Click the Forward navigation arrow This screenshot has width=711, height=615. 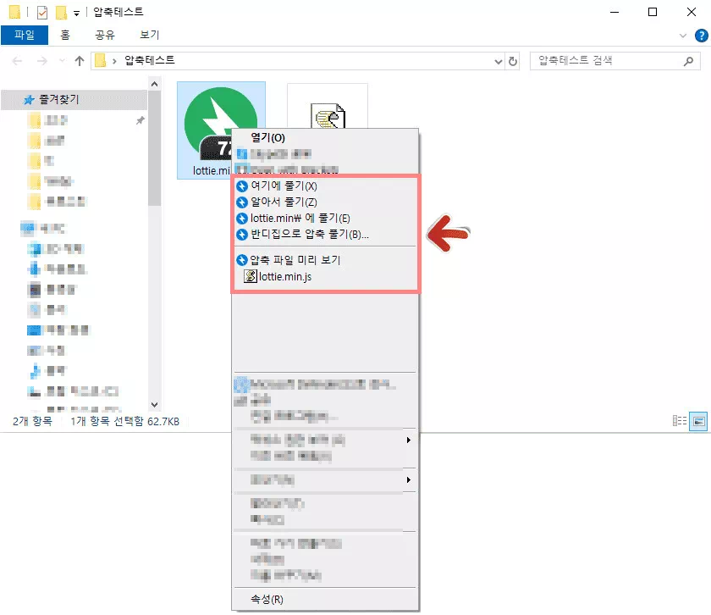point(41,61)
